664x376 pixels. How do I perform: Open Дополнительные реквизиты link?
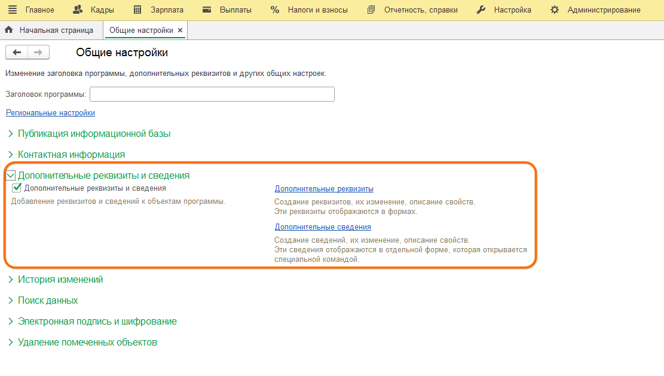pos(324,189)
